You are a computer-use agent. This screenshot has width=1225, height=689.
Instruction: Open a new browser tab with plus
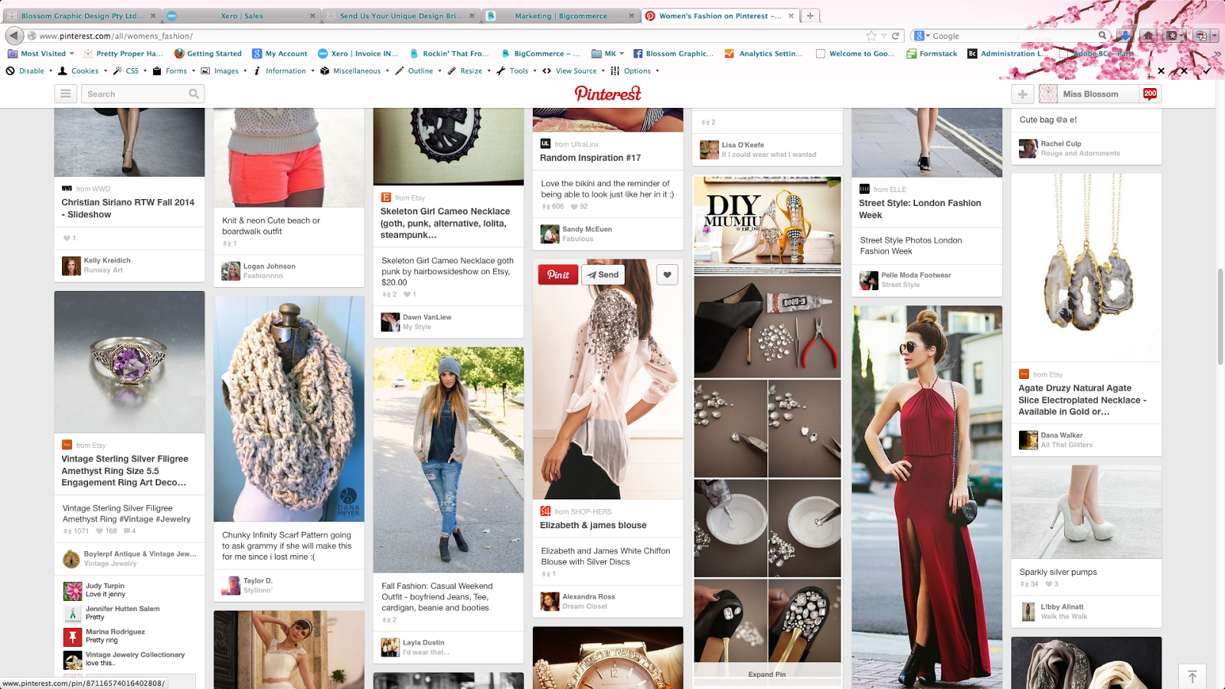(810, 15)
